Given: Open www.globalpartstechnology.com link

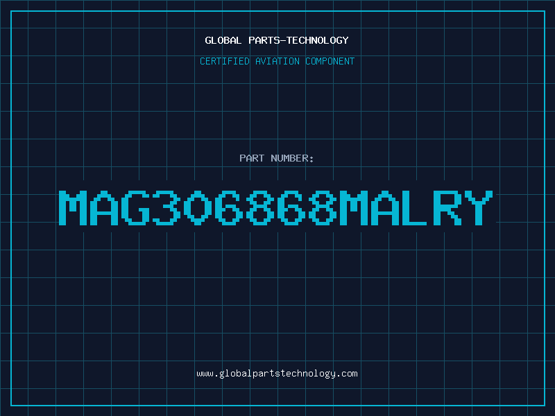Looking at the screenshot, I should [x=277, y=374].
